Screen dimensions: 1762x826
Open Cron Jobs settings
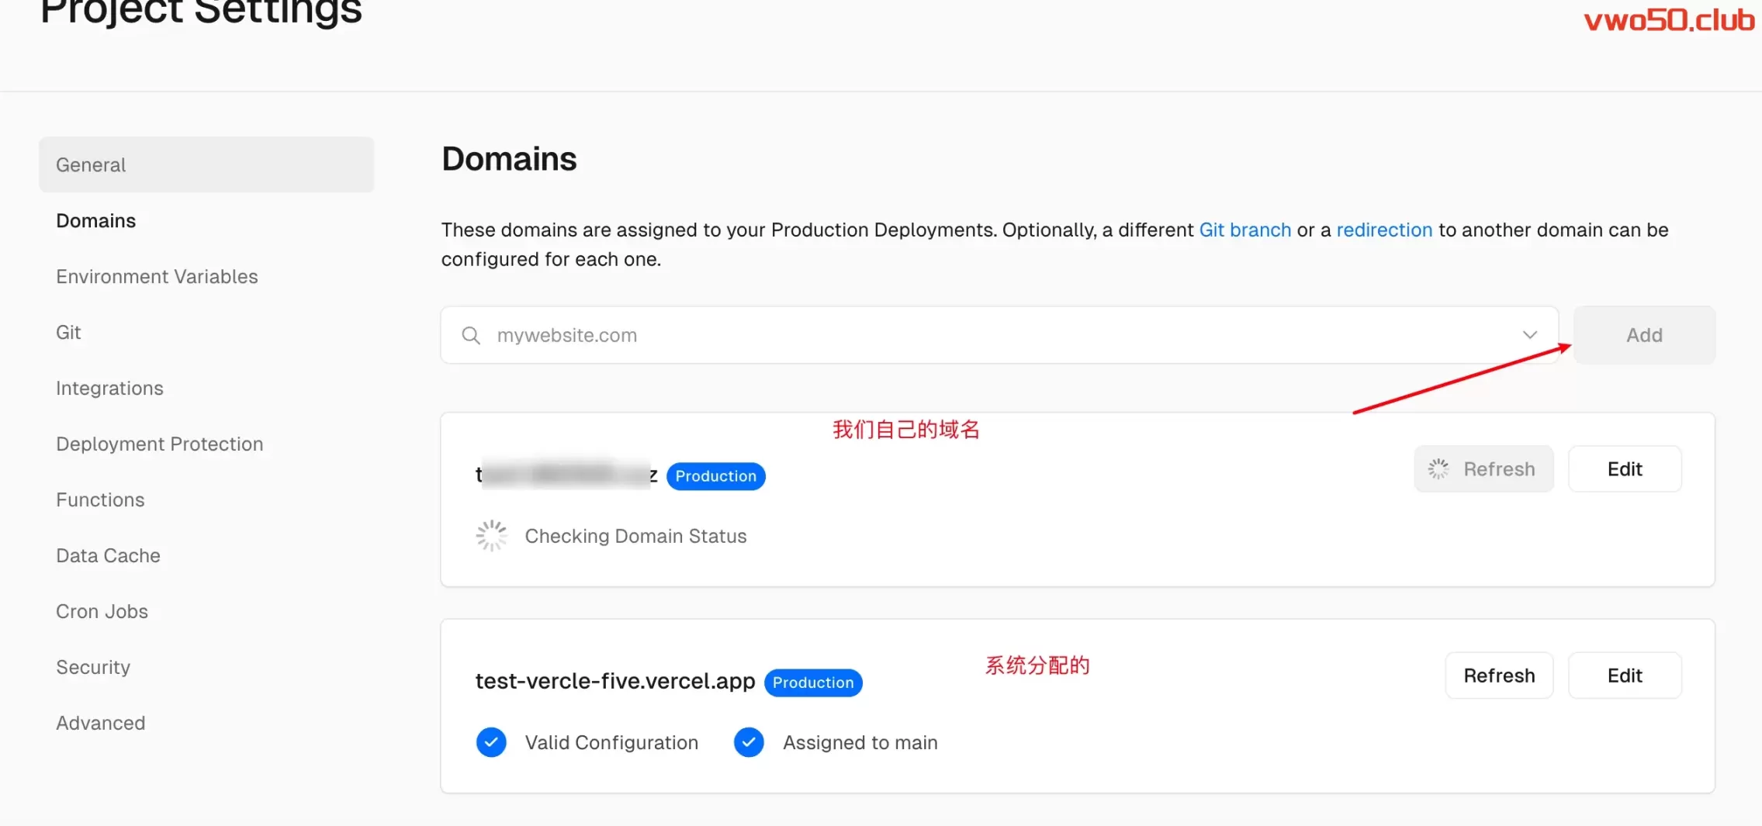click(102, 612)
